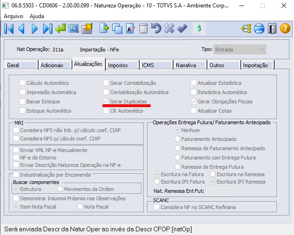Open the Tipo dropdown showing Entrada
Viewport: 294px width, 235px height.
tap(240, 50)
